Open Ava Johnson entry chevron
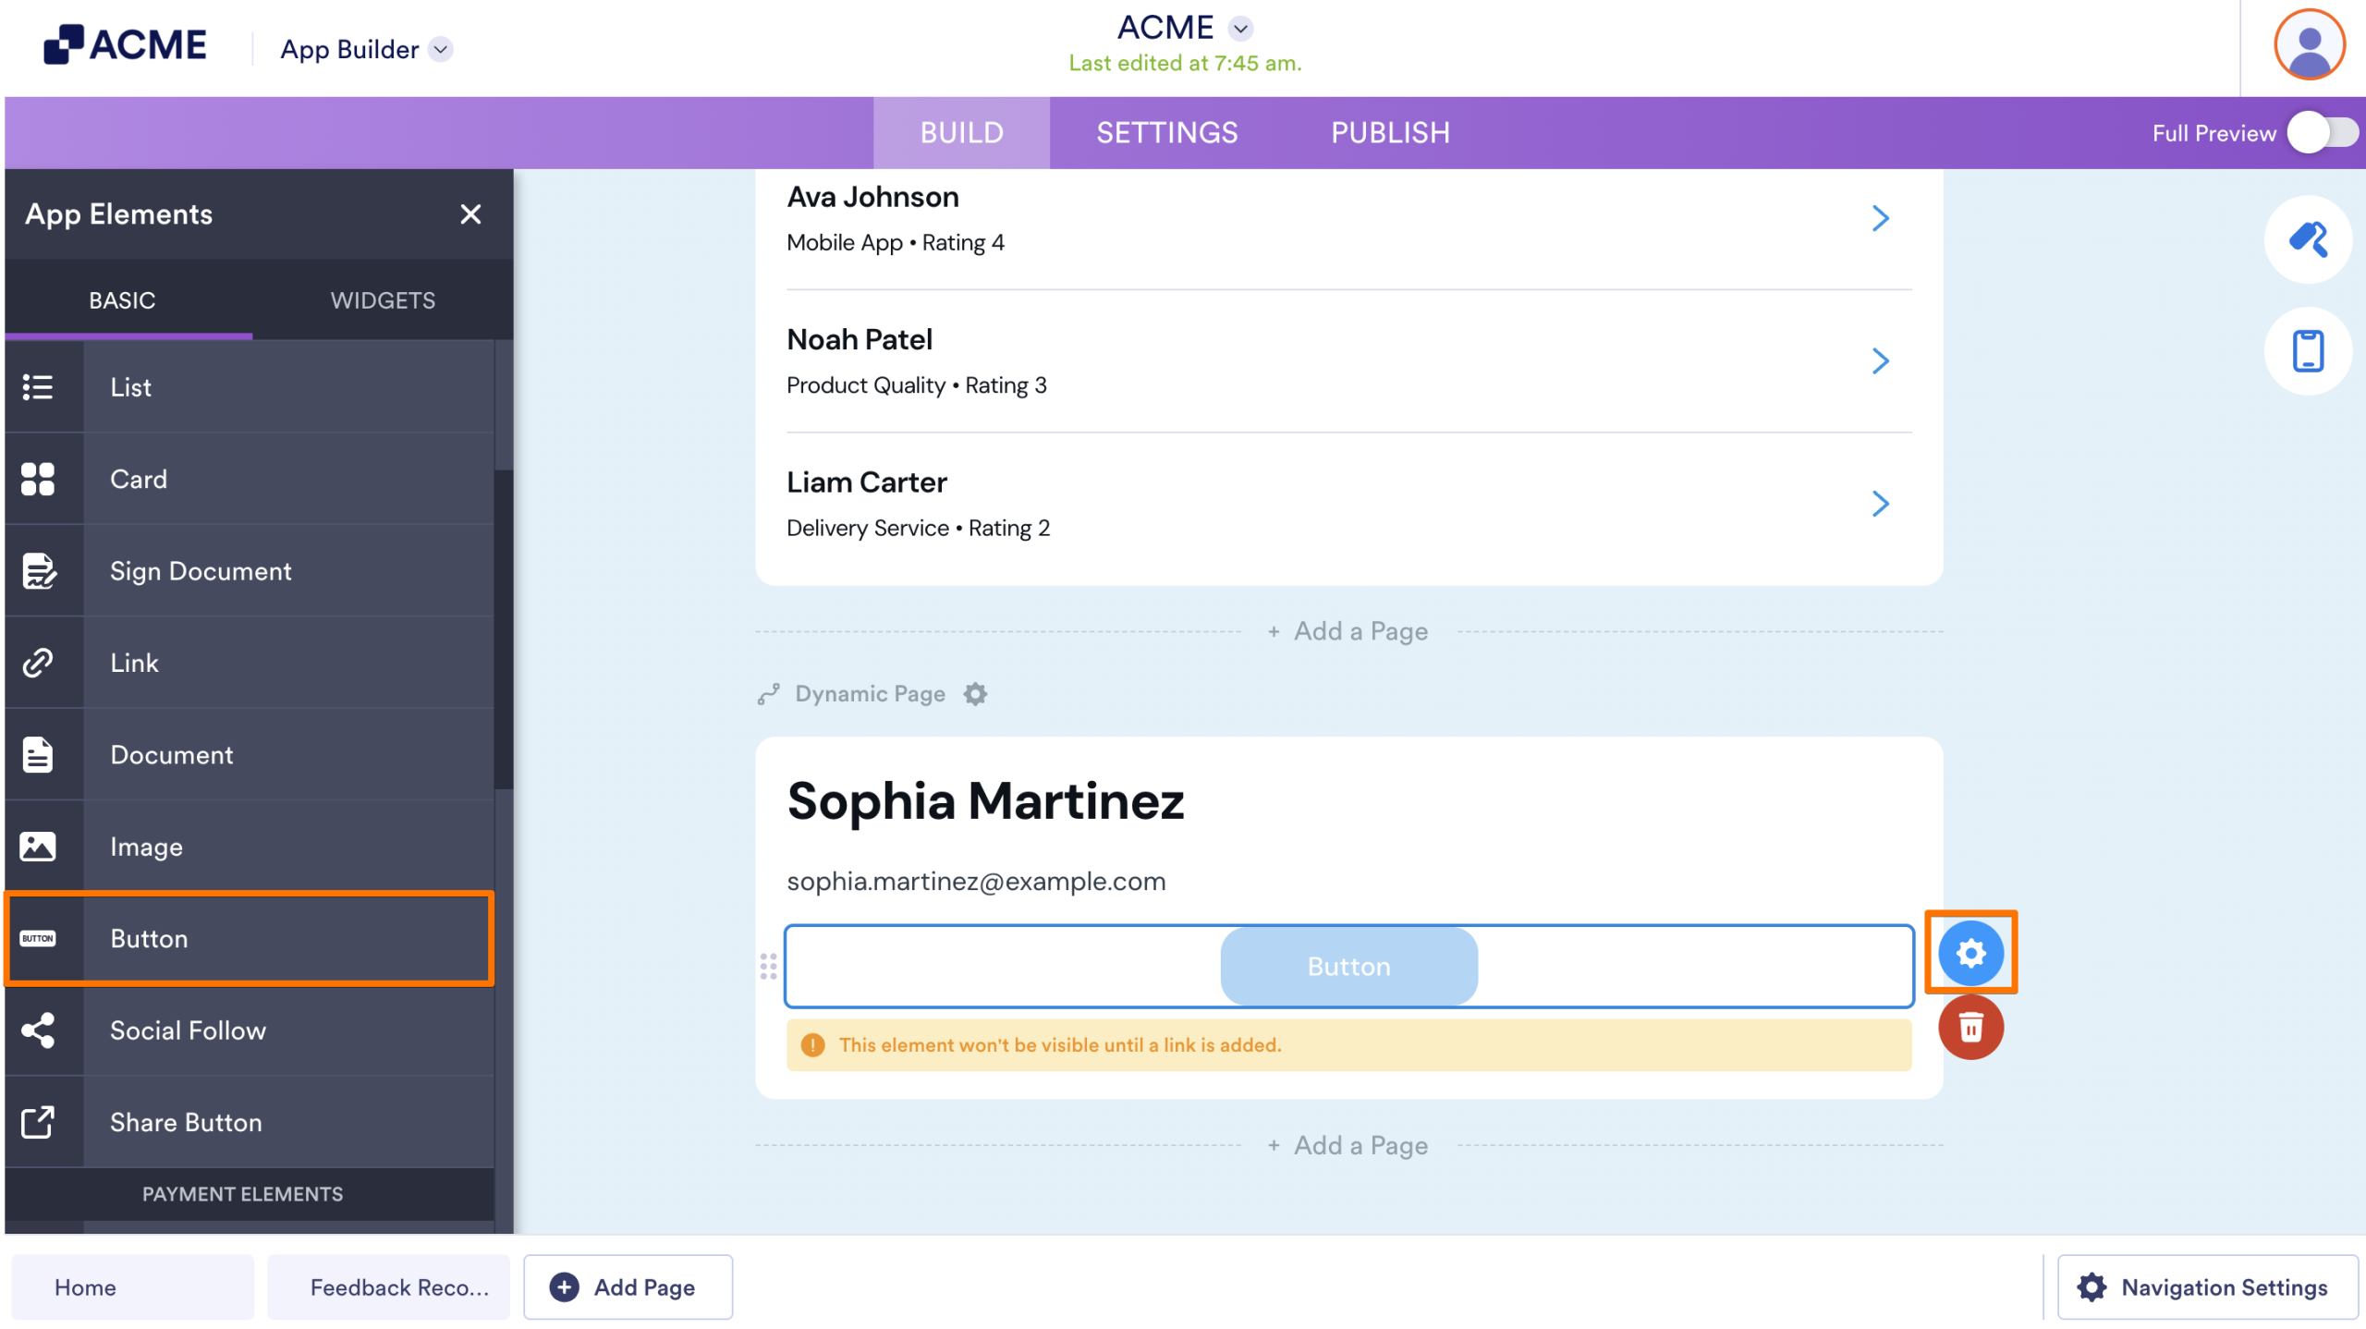This screenshot has width=2366, height=1329. (x=1880, y=218)
